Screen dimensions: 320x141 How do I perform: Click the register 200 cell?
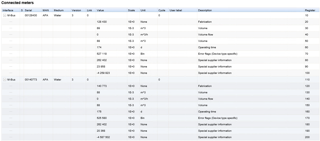coord(307,137)
